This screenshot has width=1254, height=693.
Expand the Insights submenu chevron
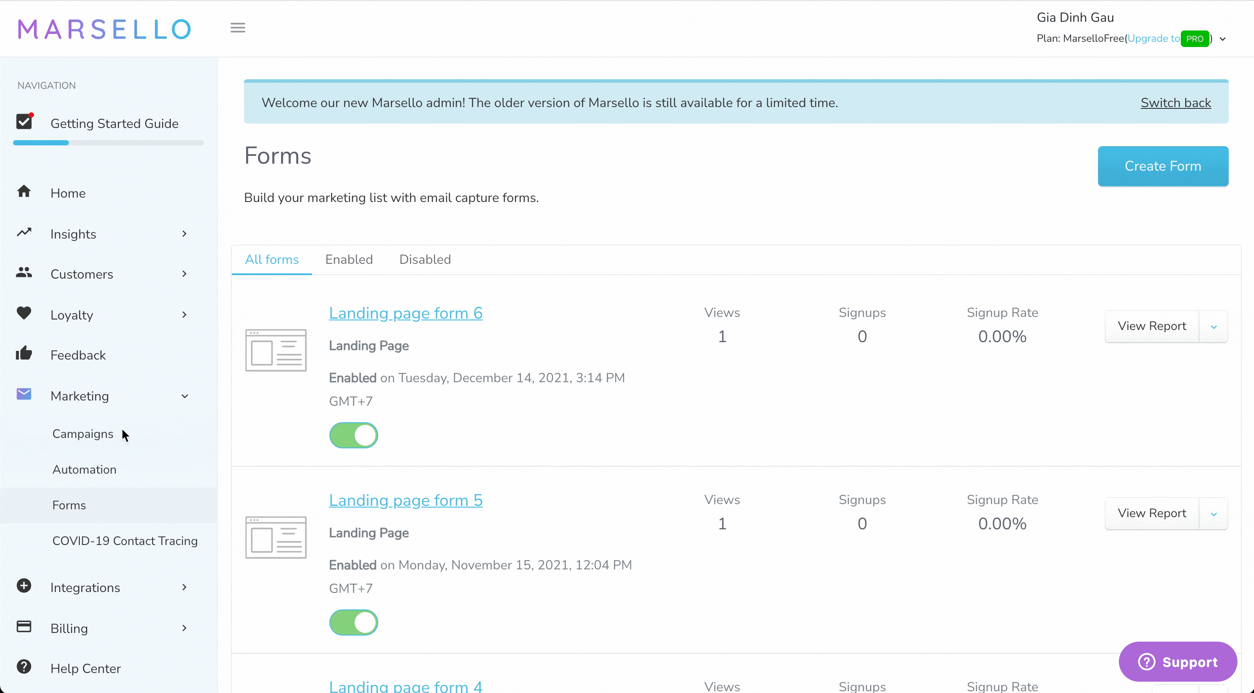(x=184, y=234)
